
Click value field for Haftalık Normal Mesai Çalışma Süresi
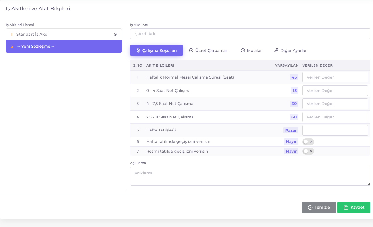(x=335, y=77)
